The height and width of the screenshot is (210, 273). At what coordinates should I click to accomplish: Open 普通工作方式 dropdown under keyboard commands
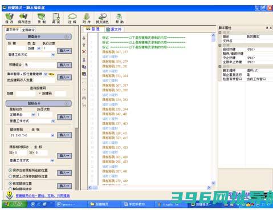pyautogui.click(x=53, y=55)
